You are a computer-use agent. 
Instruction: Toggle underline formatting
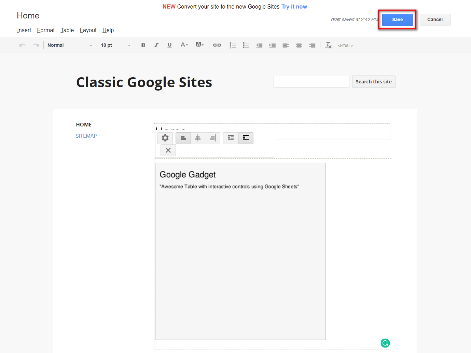[169, 45]
